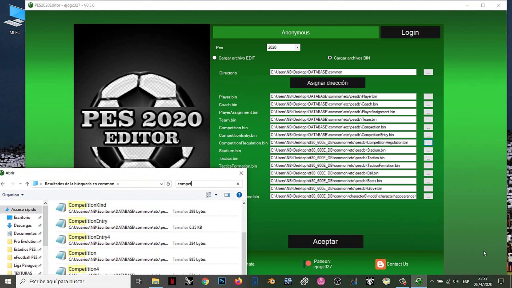Click Windows search box 'Escribe aquí para buscar'
512x288 pixels.
click(73, 281)
